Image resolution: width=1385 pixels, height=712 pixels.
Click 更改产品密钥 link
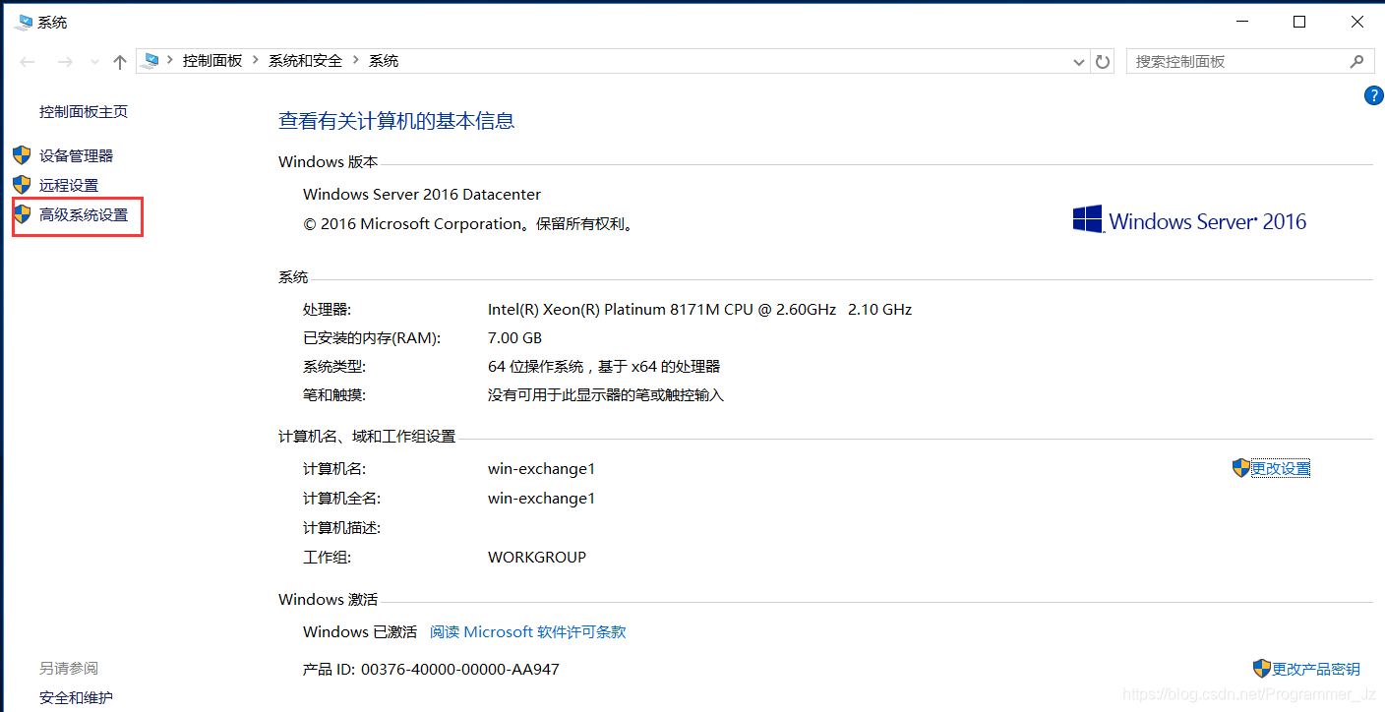coord(1316,669)
